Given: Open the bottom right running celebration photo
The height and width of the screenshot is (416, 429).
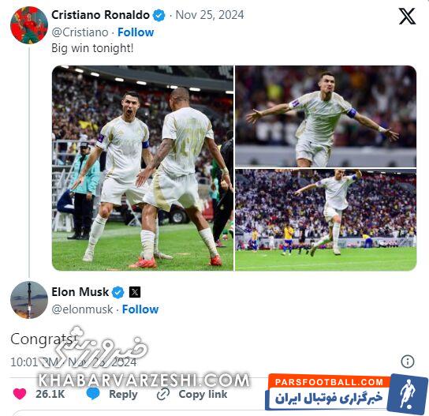Looking at the screenshot, I should pyautogui.click(x=326, y=220).
